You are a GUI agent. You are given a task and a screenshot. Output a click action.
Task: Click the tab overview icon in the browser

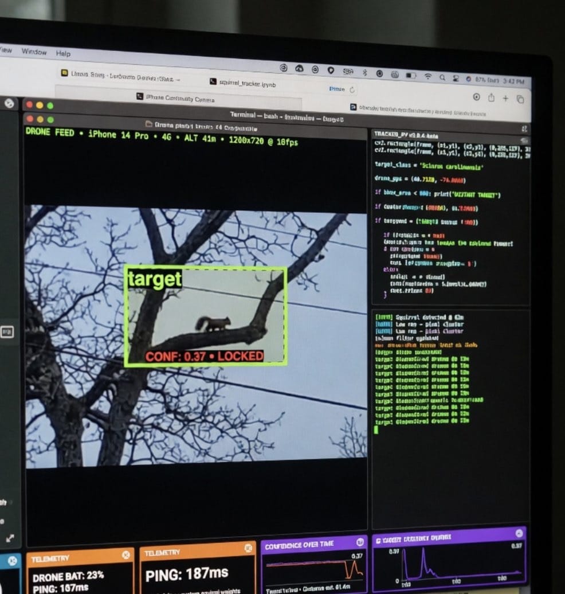(x=520, y=99)
